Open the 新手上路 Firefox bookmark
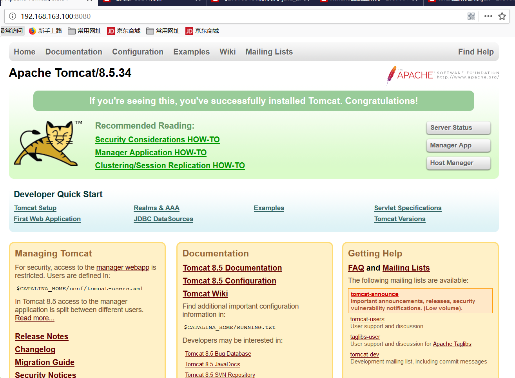This screenshot has height=378, width=515. (x=45, y=31)
